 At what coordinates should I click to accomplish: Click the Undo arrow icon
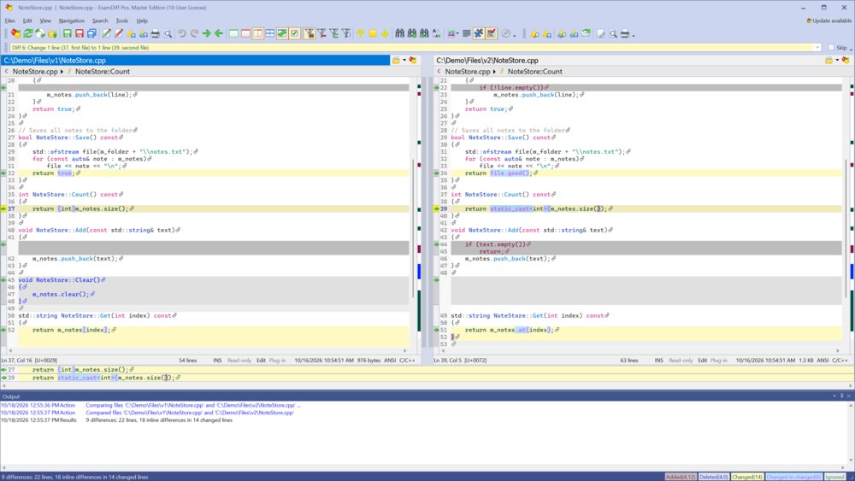[181, 34]
